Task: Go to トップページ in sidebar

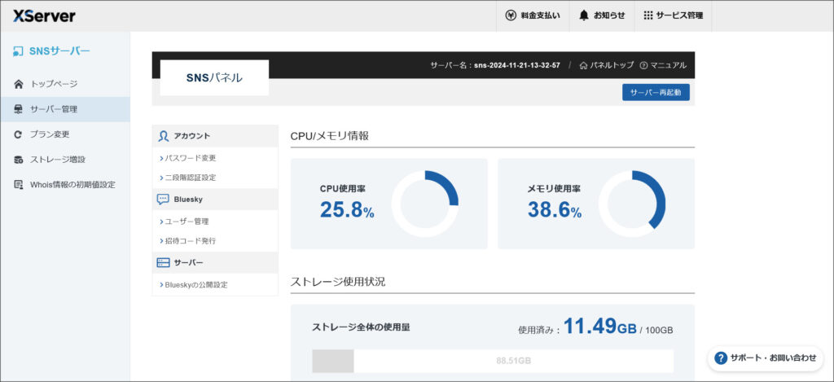Action: click(65, 84)
